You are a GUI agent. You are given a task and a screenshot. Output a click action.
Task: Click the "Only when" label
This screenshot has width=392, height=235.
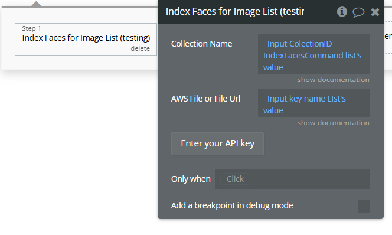coord(191,179)
